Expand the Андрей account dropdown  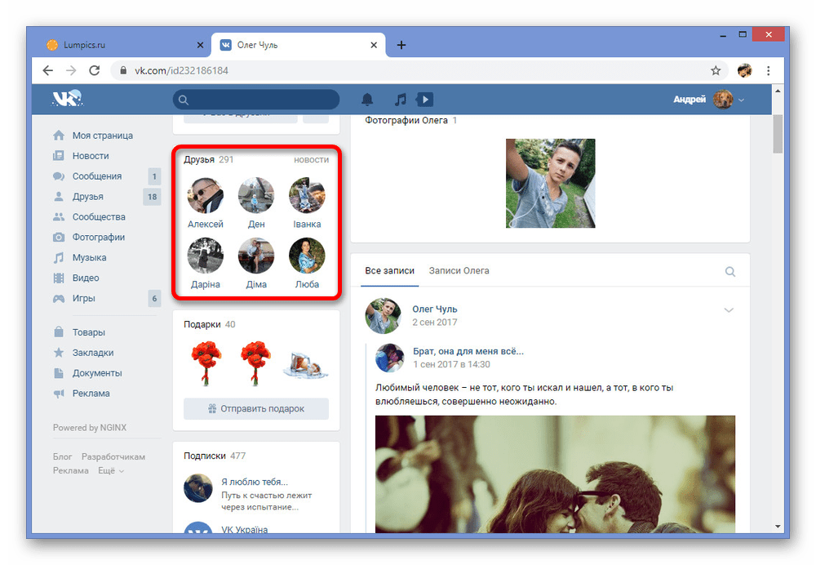742,100
